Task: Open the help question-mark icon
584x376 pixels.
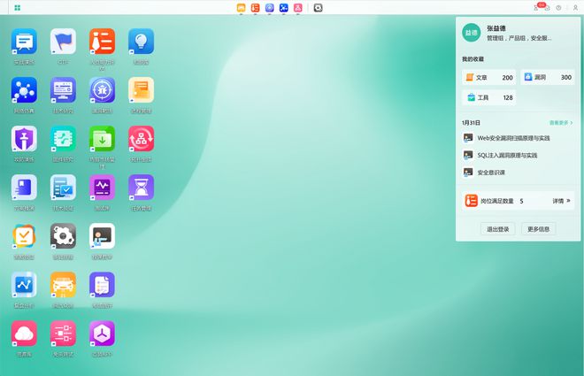Action: click(x=558, y=8)
